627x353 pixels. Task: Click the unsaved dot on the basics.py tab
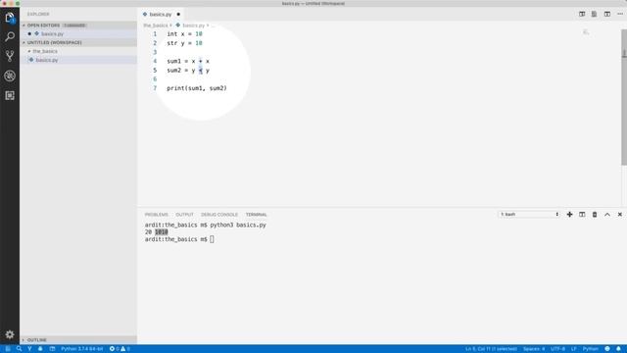[178, 15]
